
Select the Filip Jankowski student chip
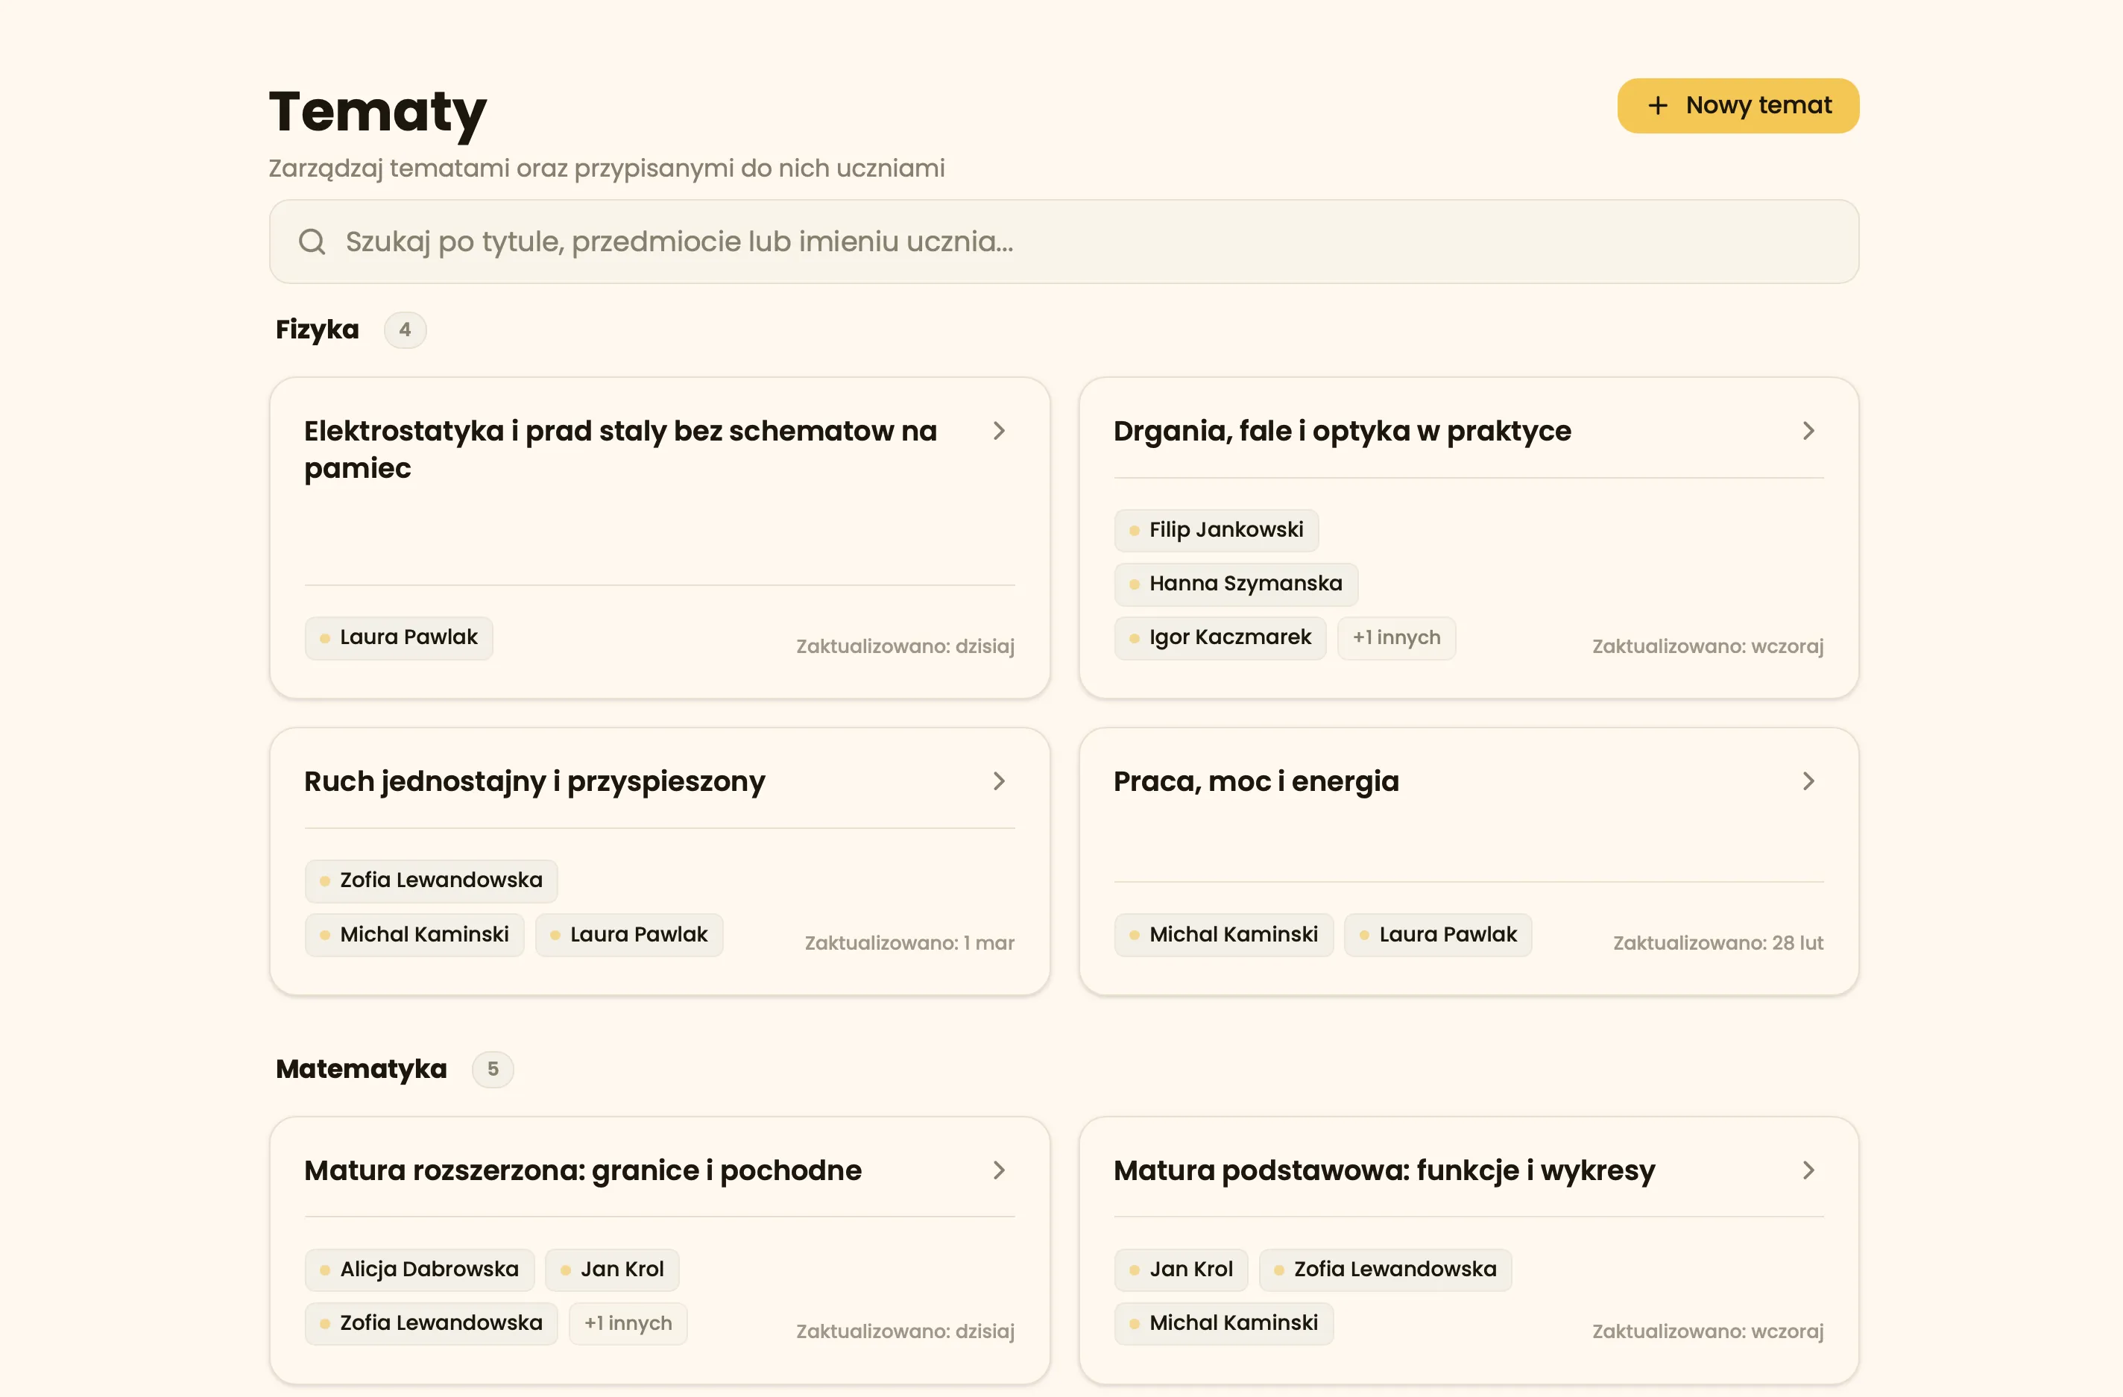[1216, 529]
